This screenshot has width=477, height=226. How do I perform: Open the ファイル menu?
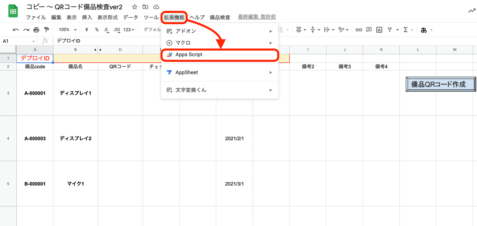tap(36, 17)
